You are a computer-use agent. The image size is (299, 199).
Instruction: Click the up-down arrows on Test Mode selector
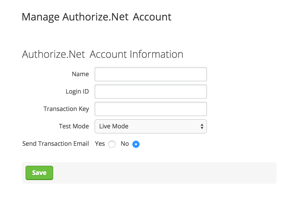[202, 126]
